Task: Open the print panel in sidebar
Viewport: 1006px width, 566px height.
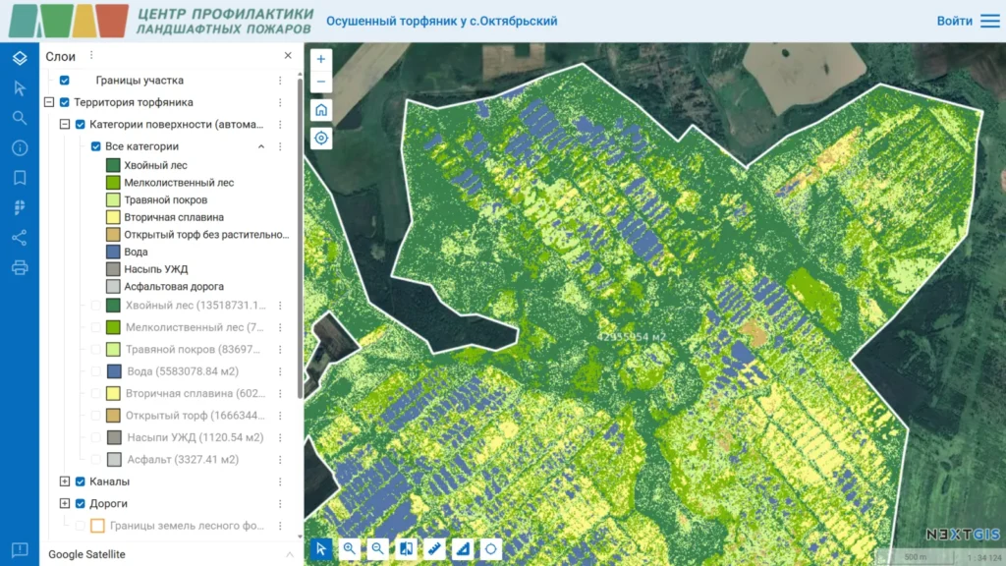Action: point(20,267)
